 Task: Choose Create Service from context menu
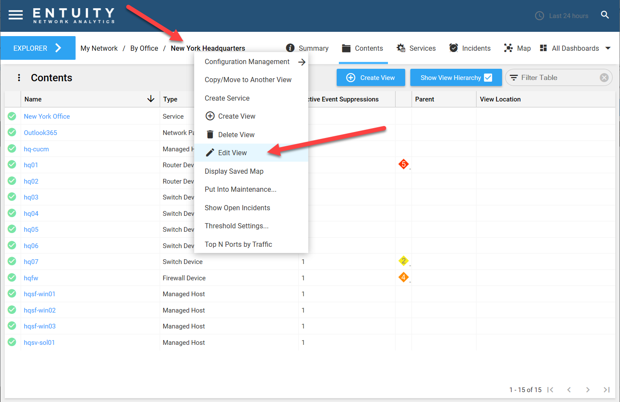tap(227, 98)
